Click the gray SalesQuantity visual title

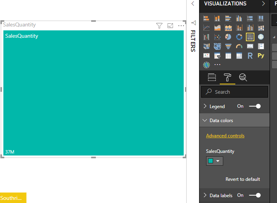point(19,24)
